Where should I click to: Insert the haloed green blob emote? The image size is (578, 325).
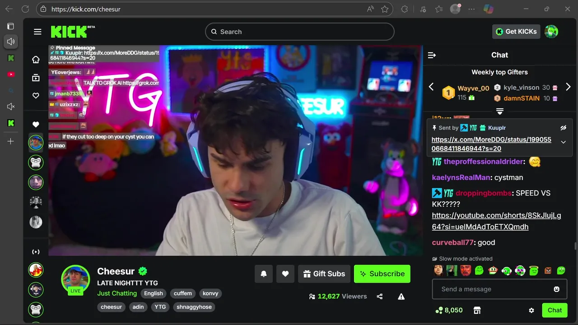pos(534,270)
